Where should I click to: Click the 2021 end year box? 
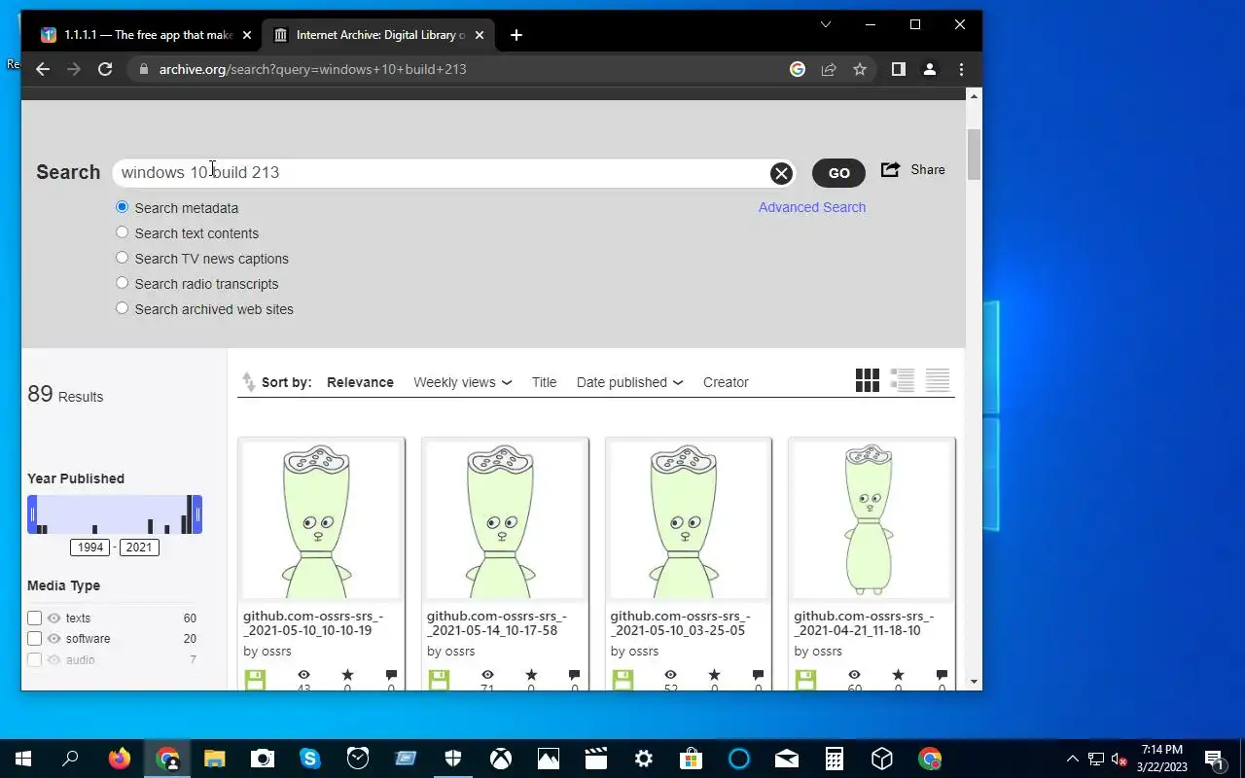pos(139,548)
